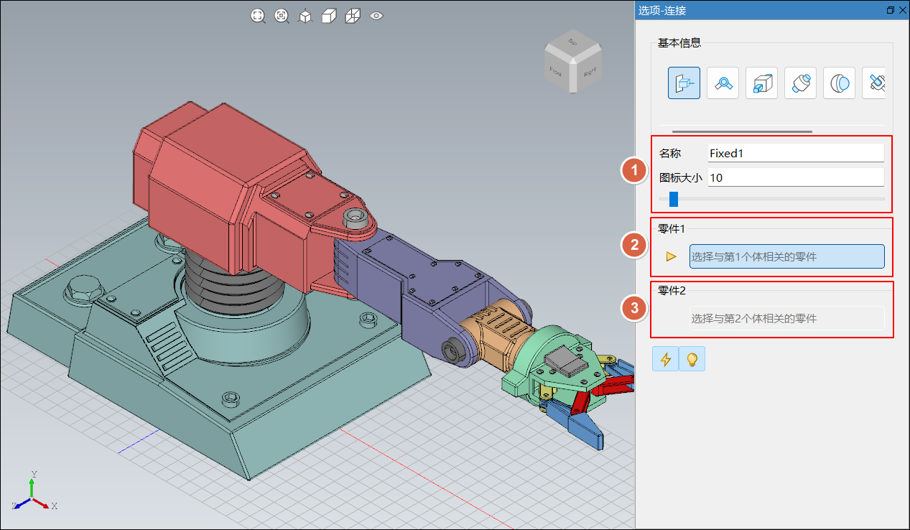
Task: Pick the cylindrical joint icon
Action: tap(800, 83)
